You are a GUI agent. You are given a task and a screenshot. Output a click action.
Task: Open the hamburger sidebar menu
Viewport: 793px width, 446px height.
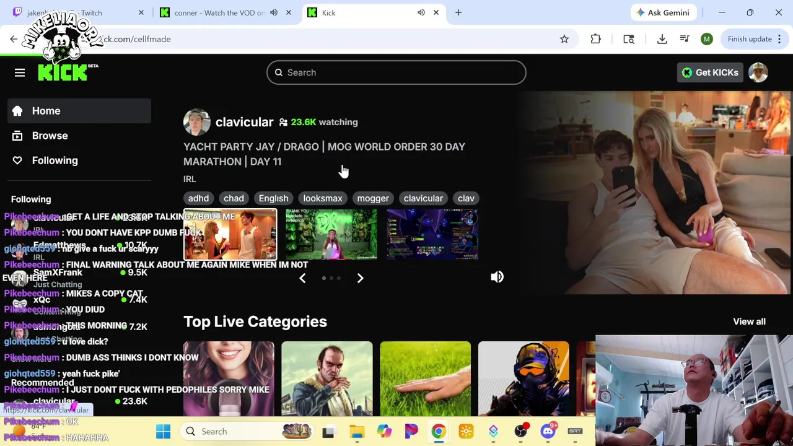(x=20, y=72)
